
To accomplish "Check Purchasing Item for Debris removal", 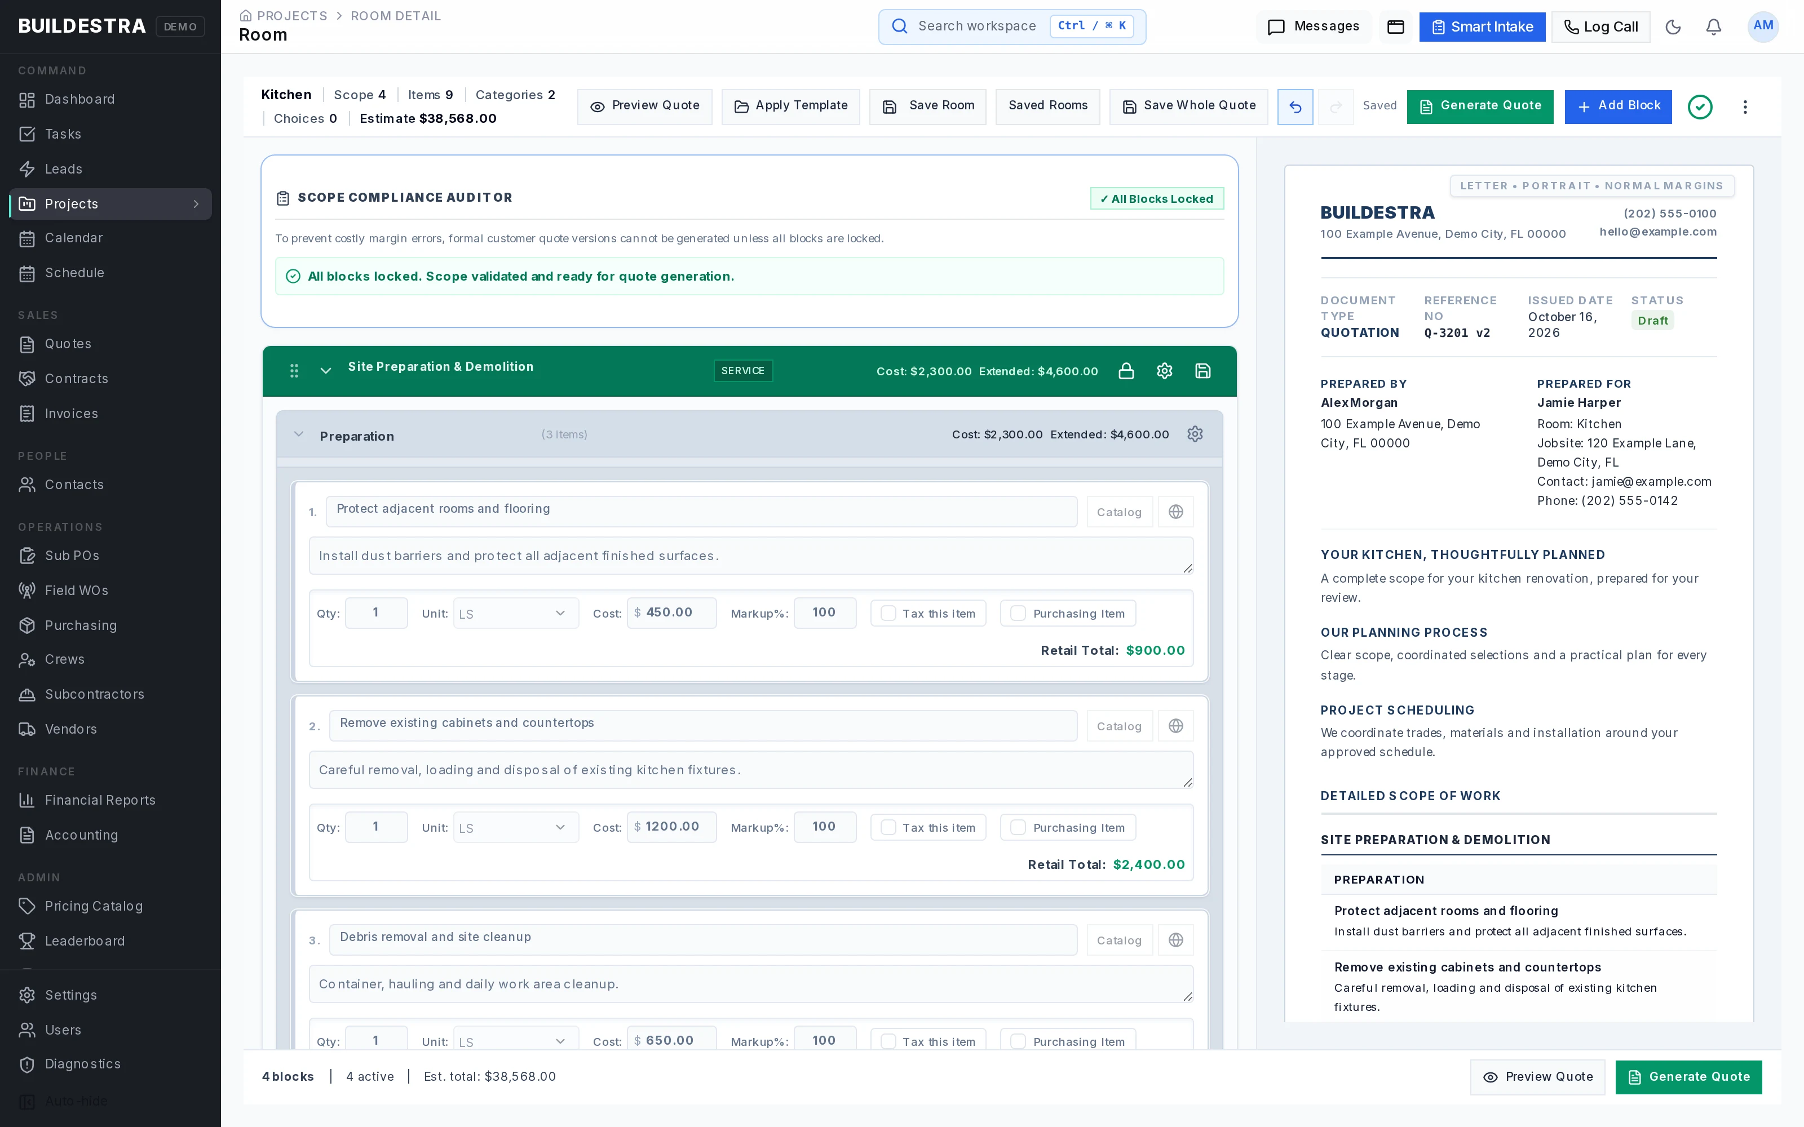I will (1018, 1041).
